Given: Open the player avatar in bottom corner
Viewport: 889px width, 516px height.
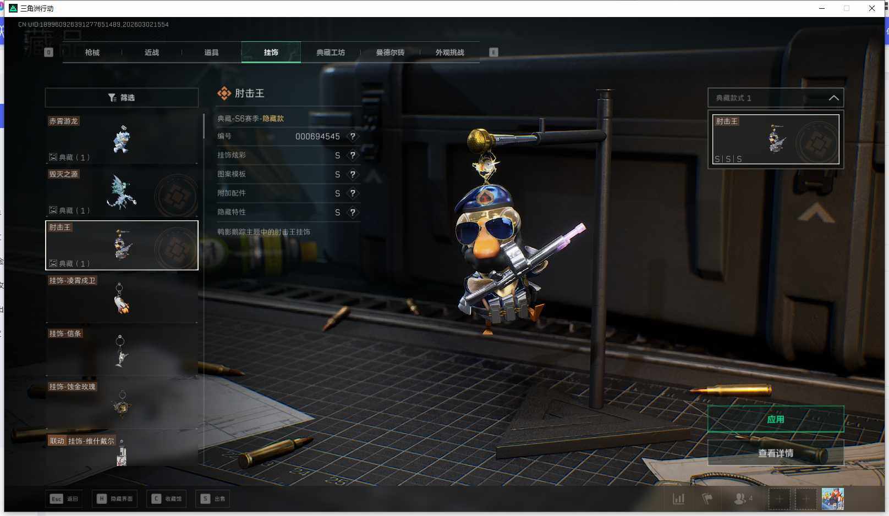Looking at the screenshot, I should coord(832,499).
